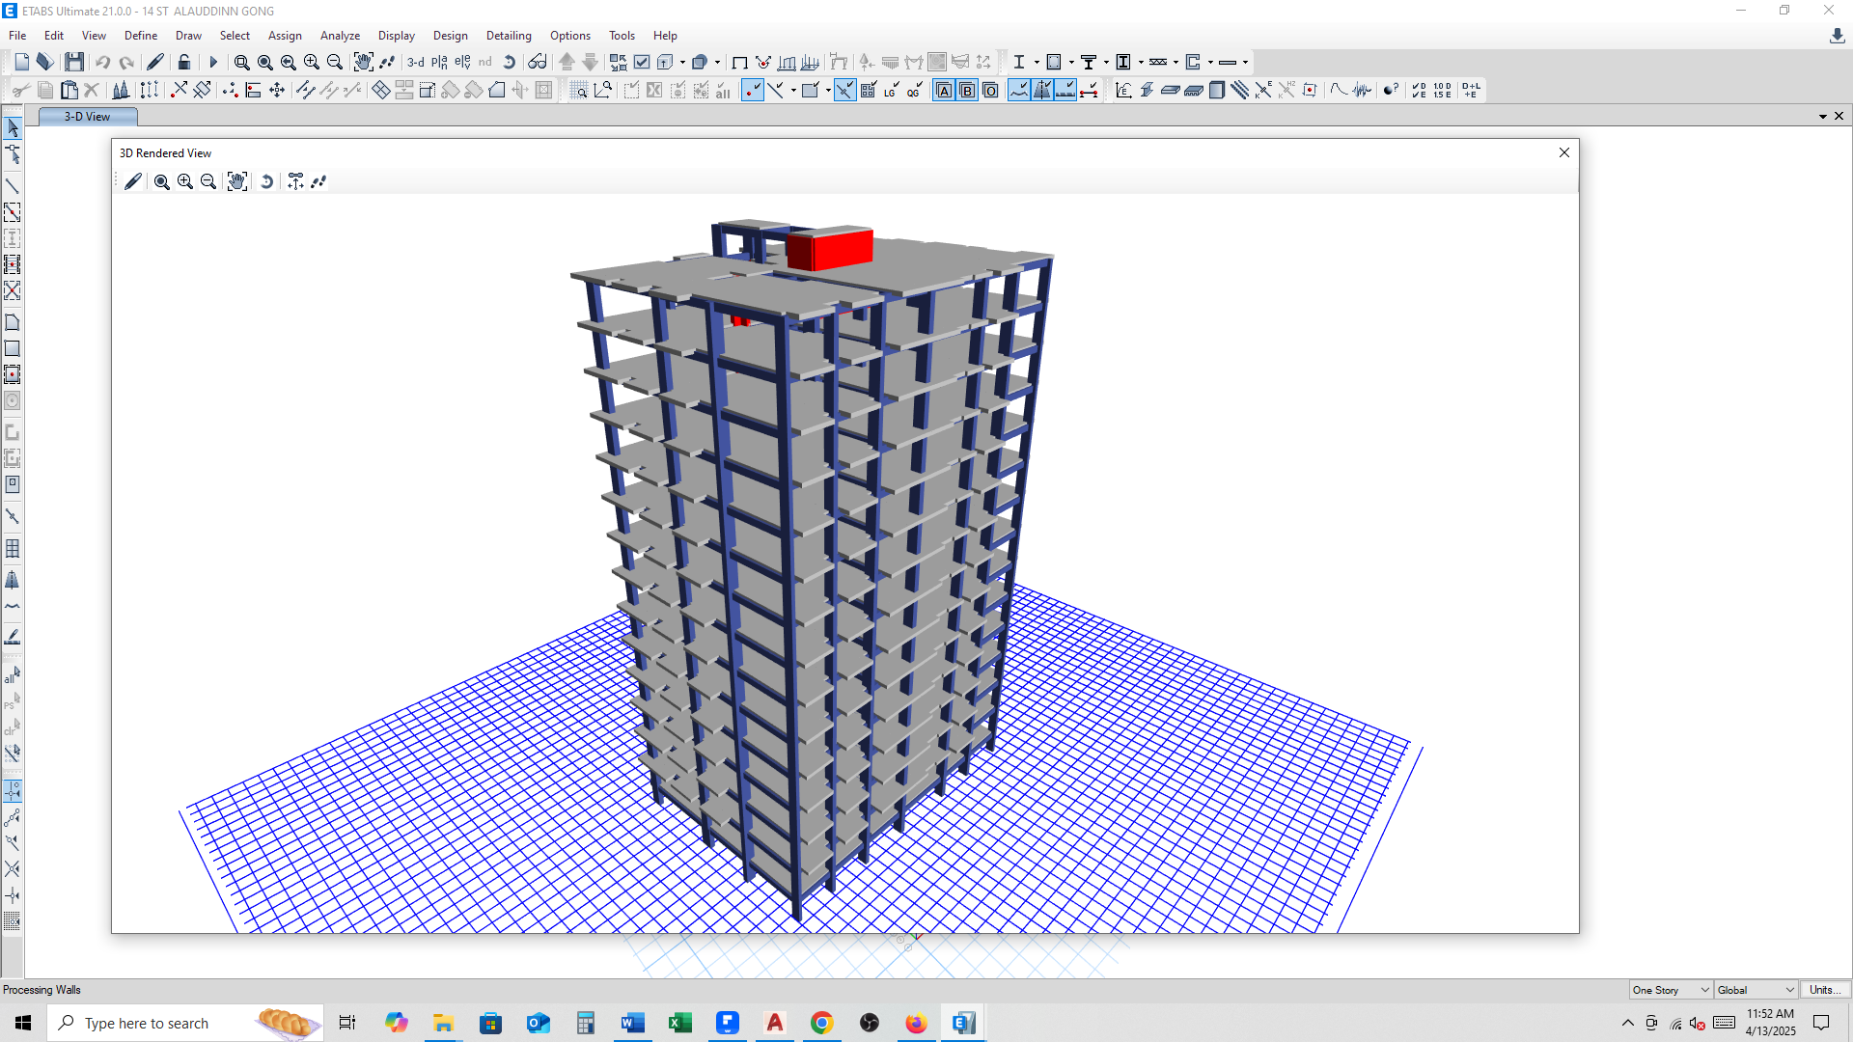Click Lock/Unlock Model padlock icon

click(x=183, y=62)
